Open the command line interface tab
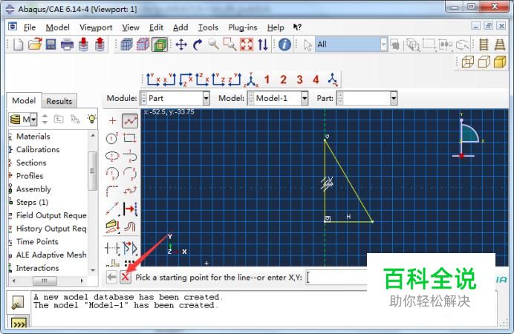The image size is (514, 334). [x=19, y=324]
